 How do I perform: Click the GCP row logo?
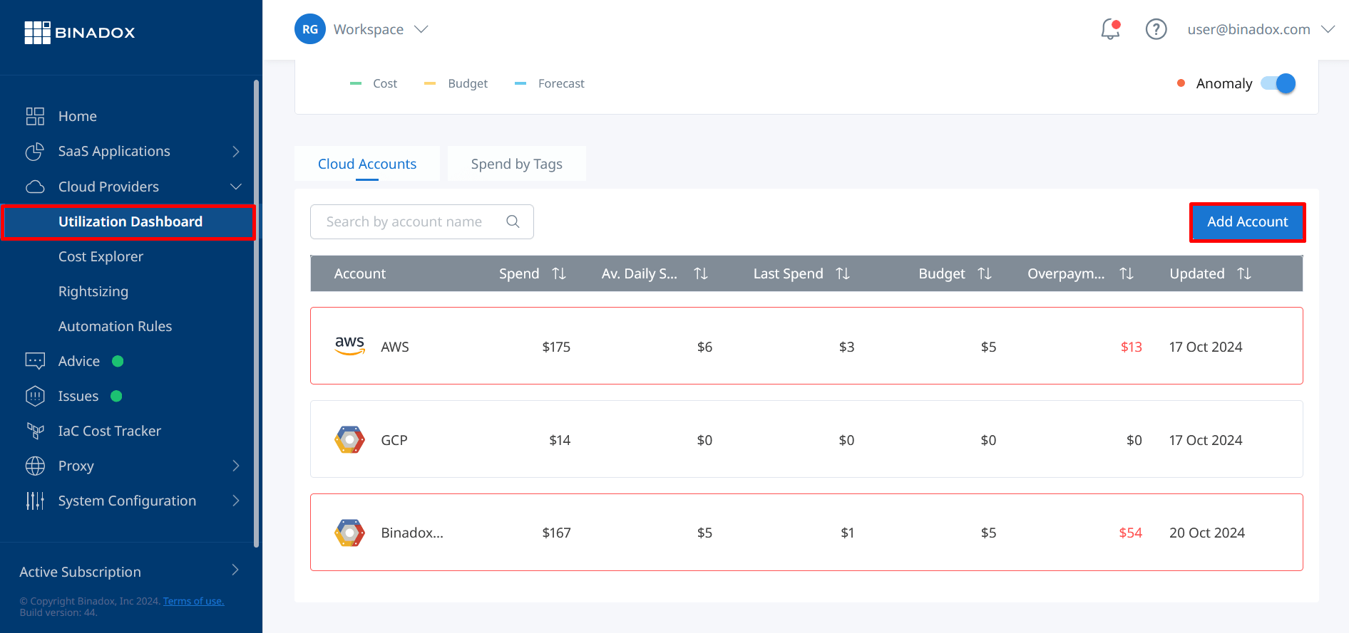coord(349,439)
